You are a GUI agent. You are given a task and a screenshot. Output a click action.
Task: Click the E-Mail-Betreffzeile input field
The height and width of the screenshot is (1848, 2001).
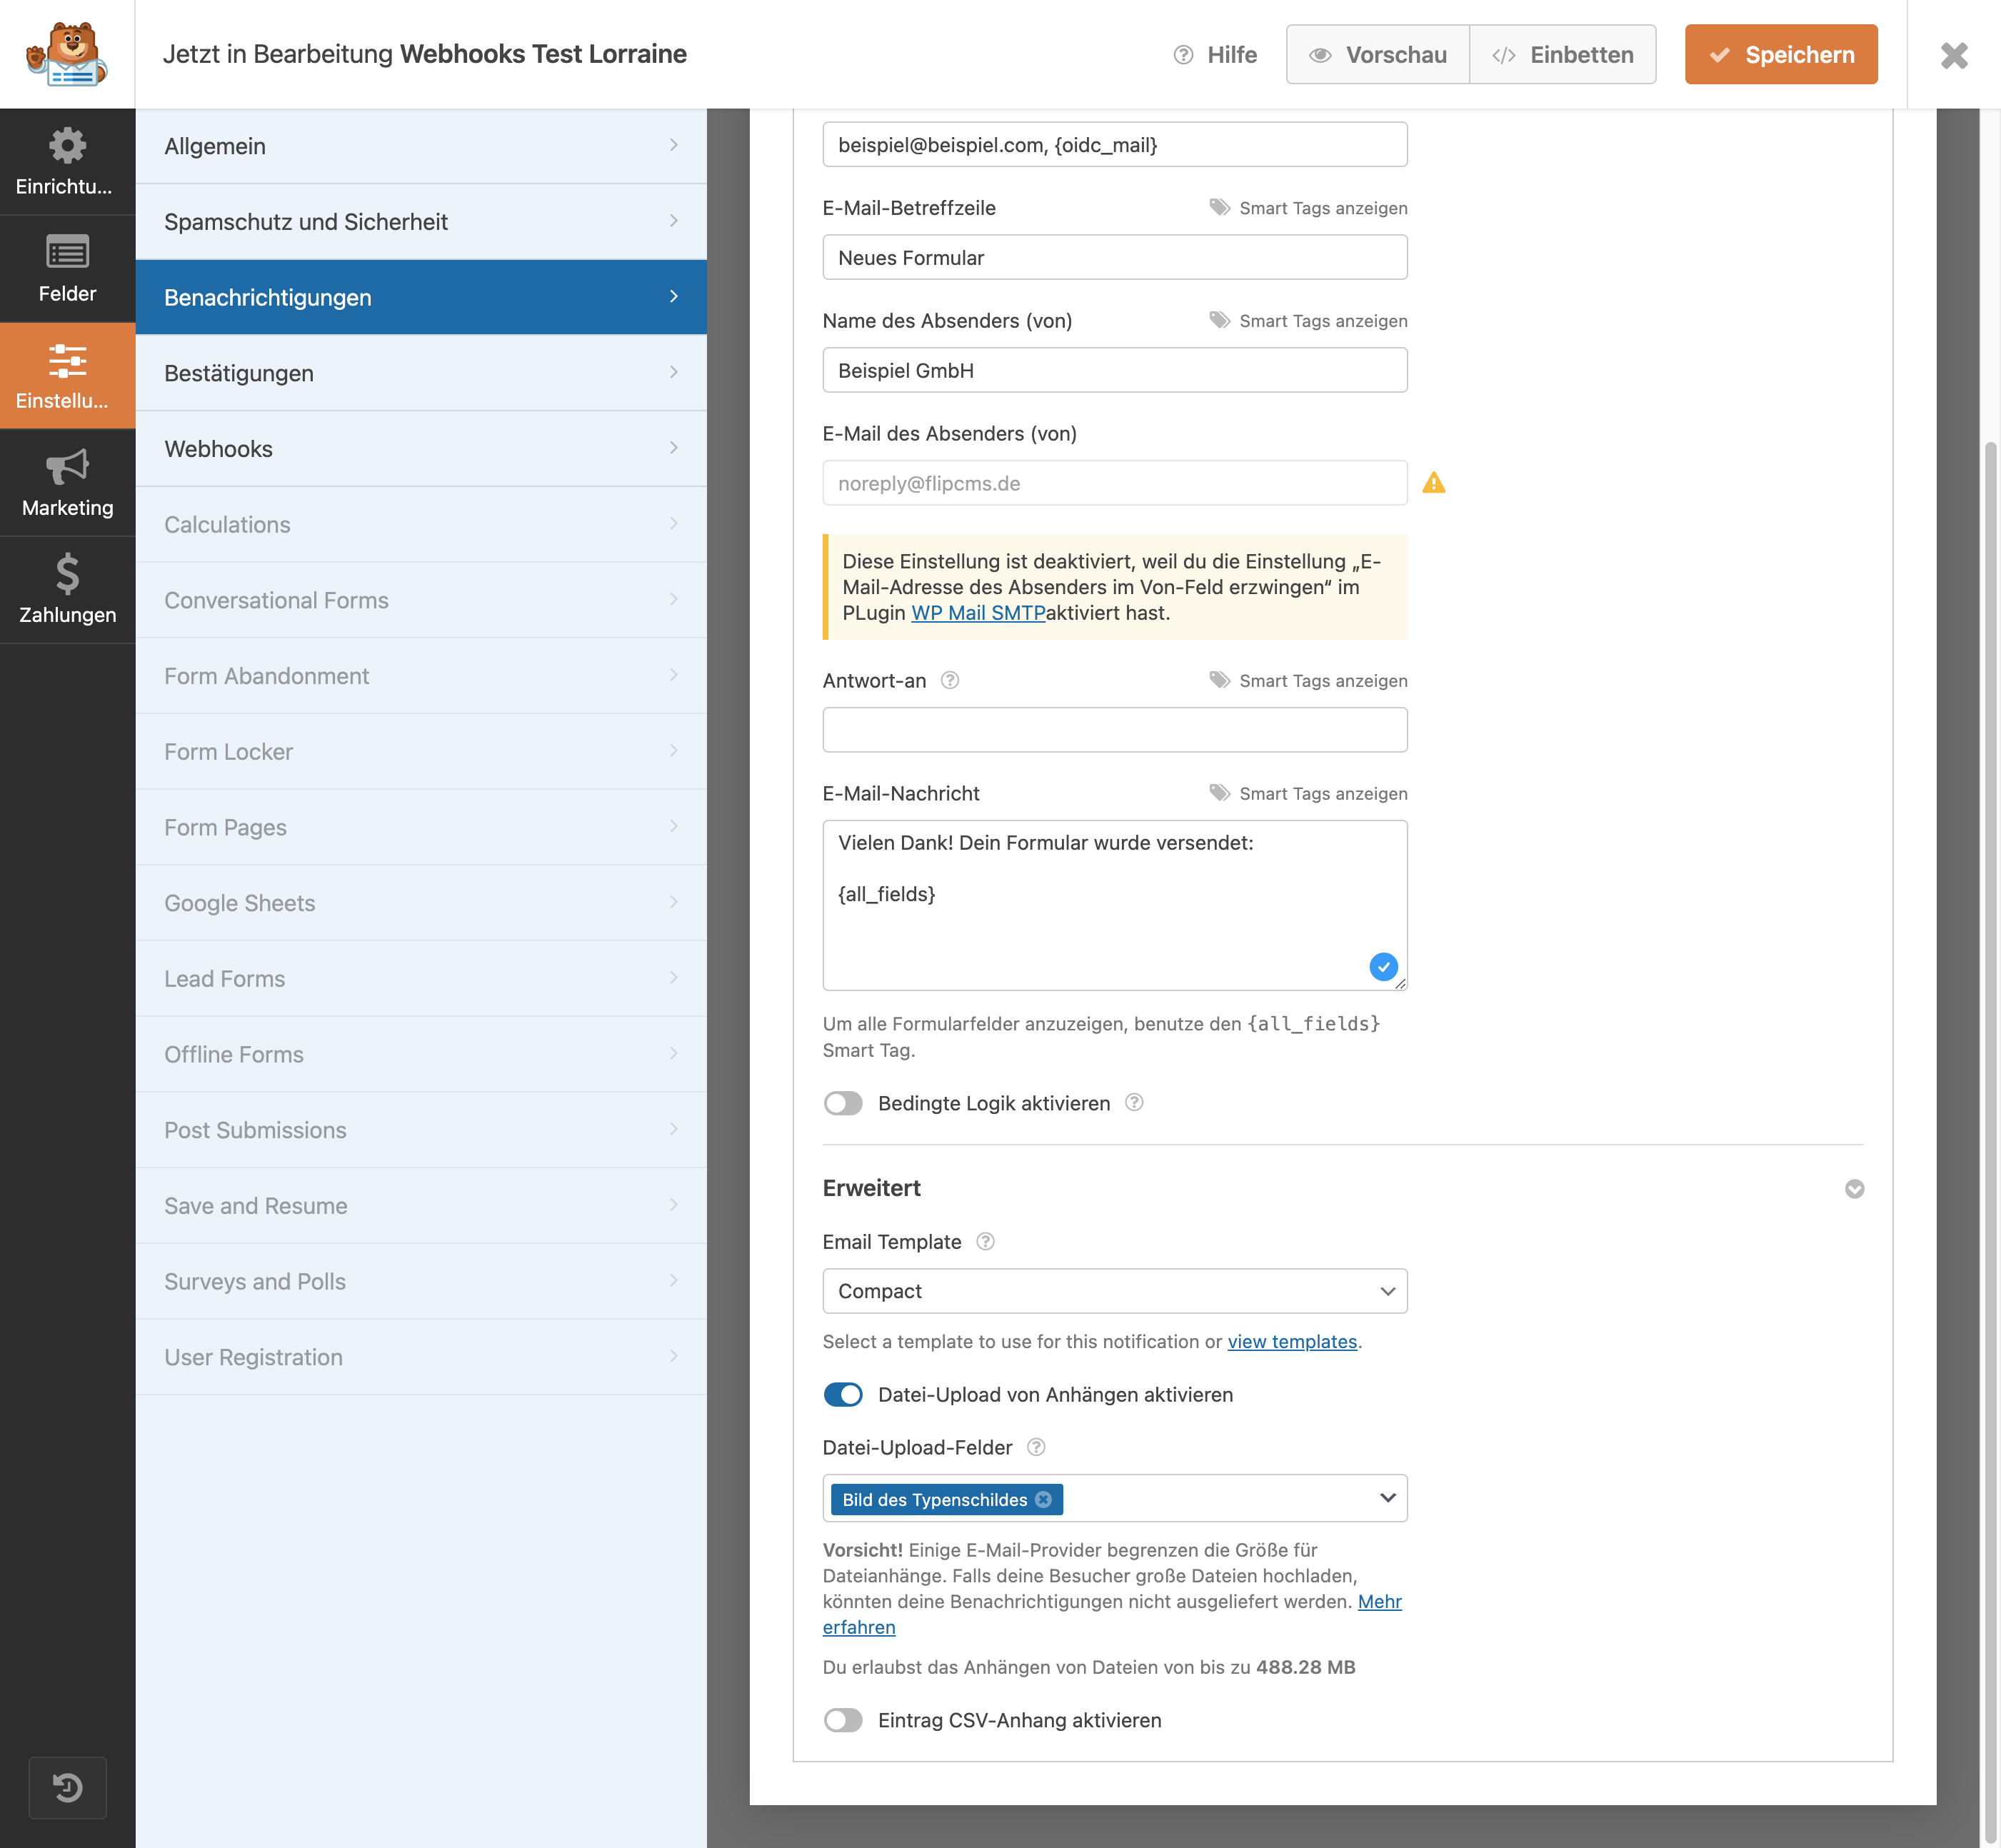[x=1115, y=257]
